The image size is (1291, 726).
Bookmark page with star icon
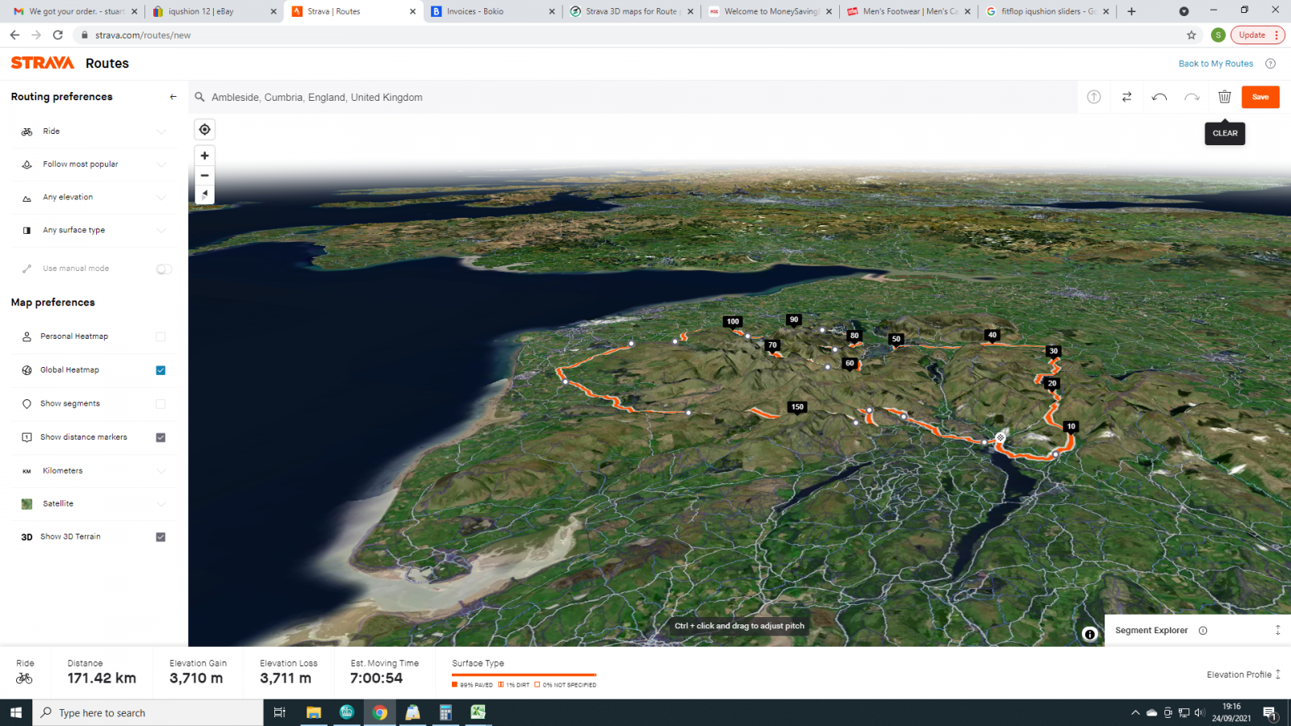coord(1191,35)
